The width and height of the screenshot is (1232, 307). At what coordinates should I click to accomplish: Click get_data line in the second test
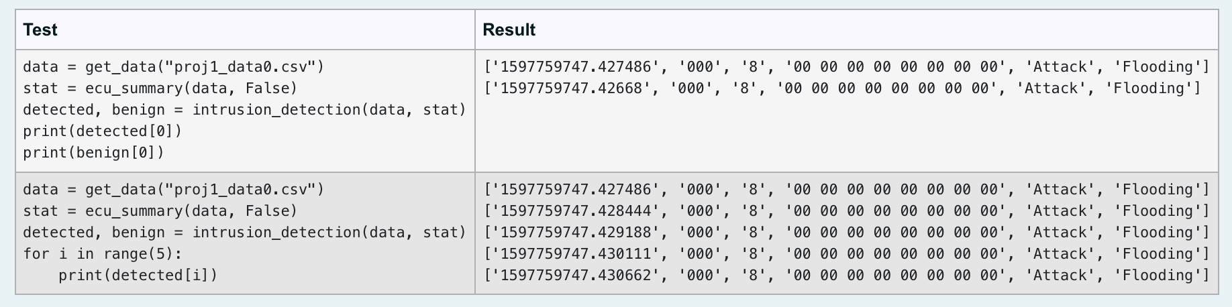tap(174, 190)
